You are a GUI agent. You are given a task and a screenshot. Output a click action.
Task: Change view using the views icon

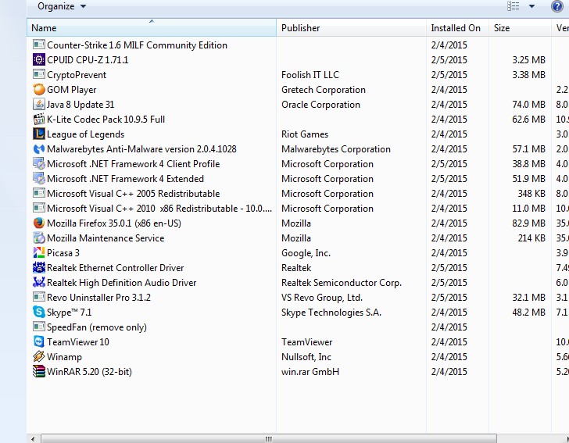(x=514, y=6)
